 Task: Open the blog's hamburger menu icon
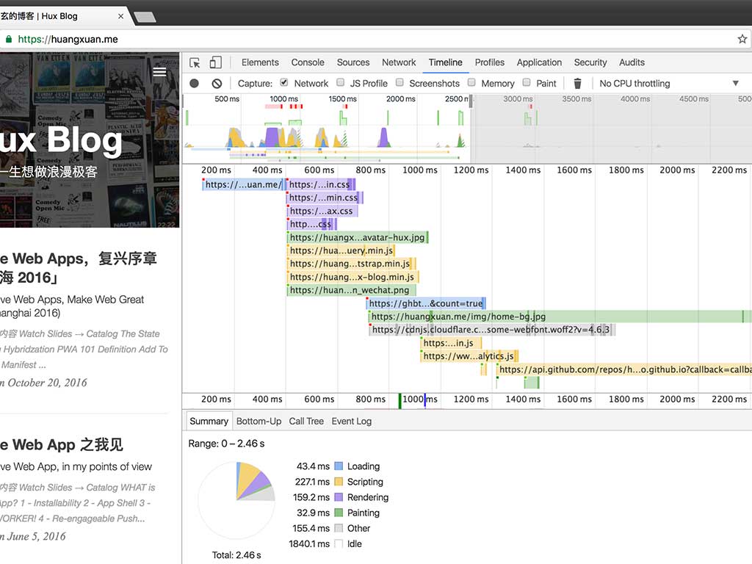pos(159,72)
